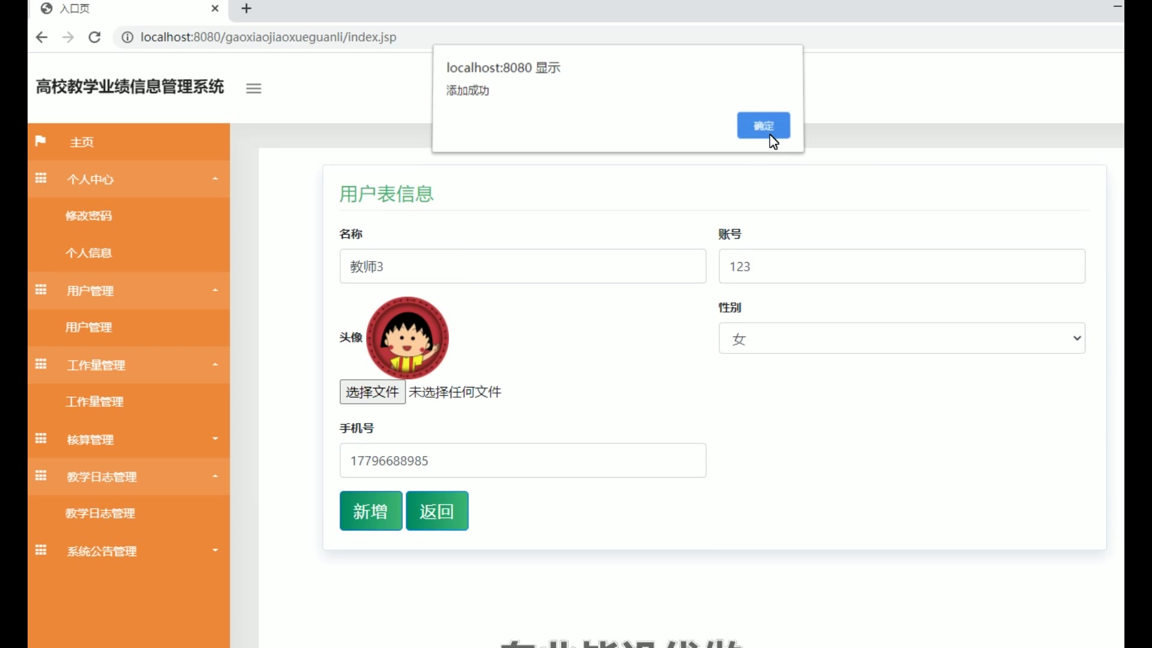Reload the page with refresh icon
The image size is (1152, 648).
pyautogui.click(x=94, y=37)
